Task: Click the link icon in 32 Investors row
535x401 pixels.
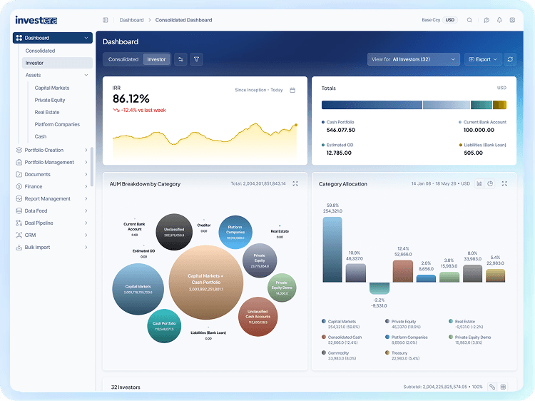Action: coord(492,387)
